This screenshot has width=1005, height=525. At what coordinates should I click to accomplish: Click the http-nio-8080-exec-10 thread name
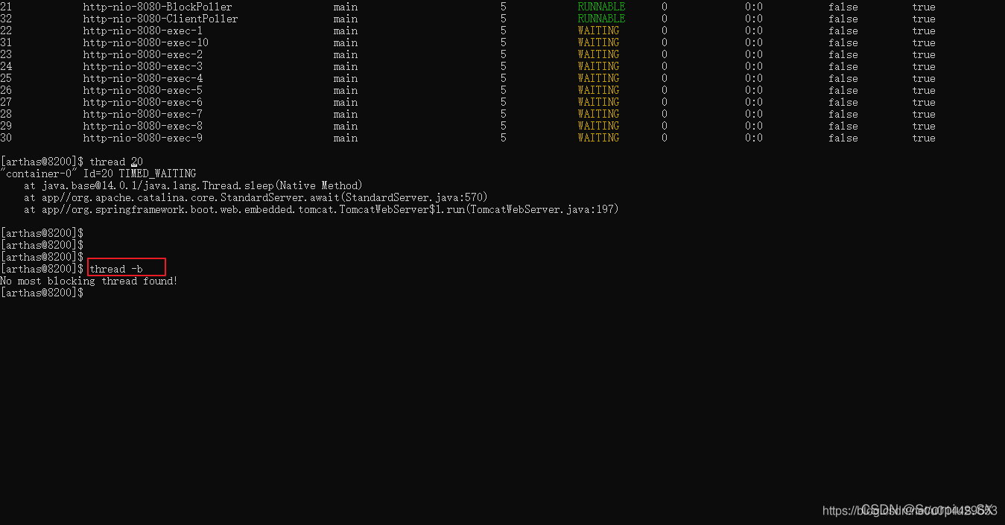pyautogui.click(x=145, y=42)
